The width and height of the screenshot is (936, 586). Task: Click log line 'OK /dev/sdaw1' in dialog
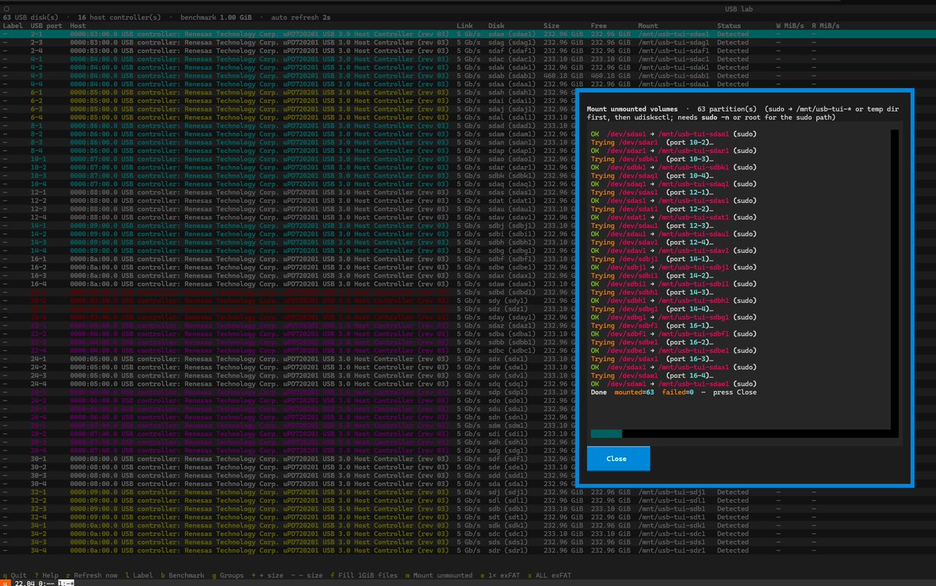pyautogui.click(x=674, y=385)
